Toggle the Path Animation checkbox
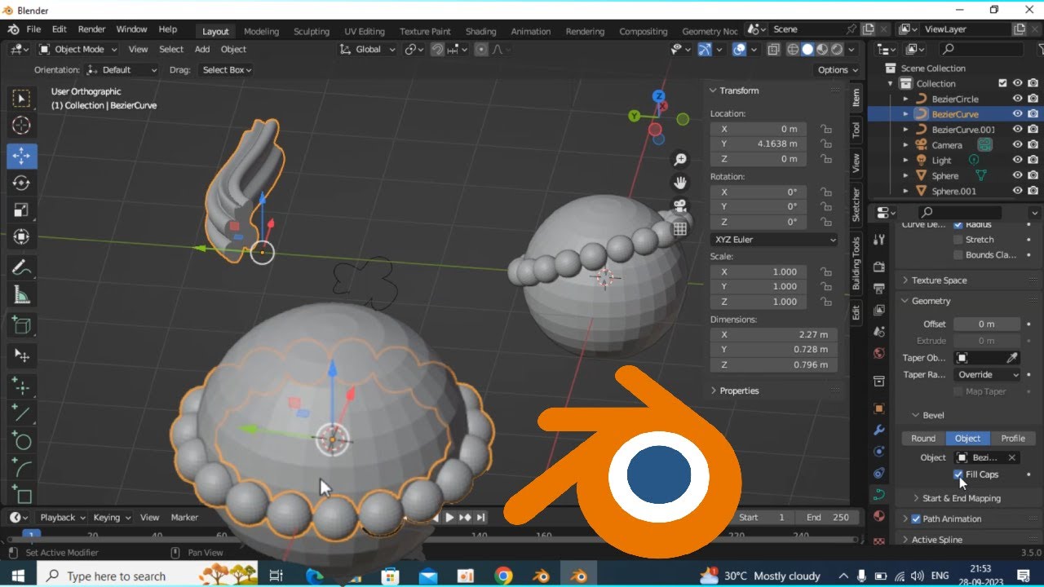 point(916,519)
